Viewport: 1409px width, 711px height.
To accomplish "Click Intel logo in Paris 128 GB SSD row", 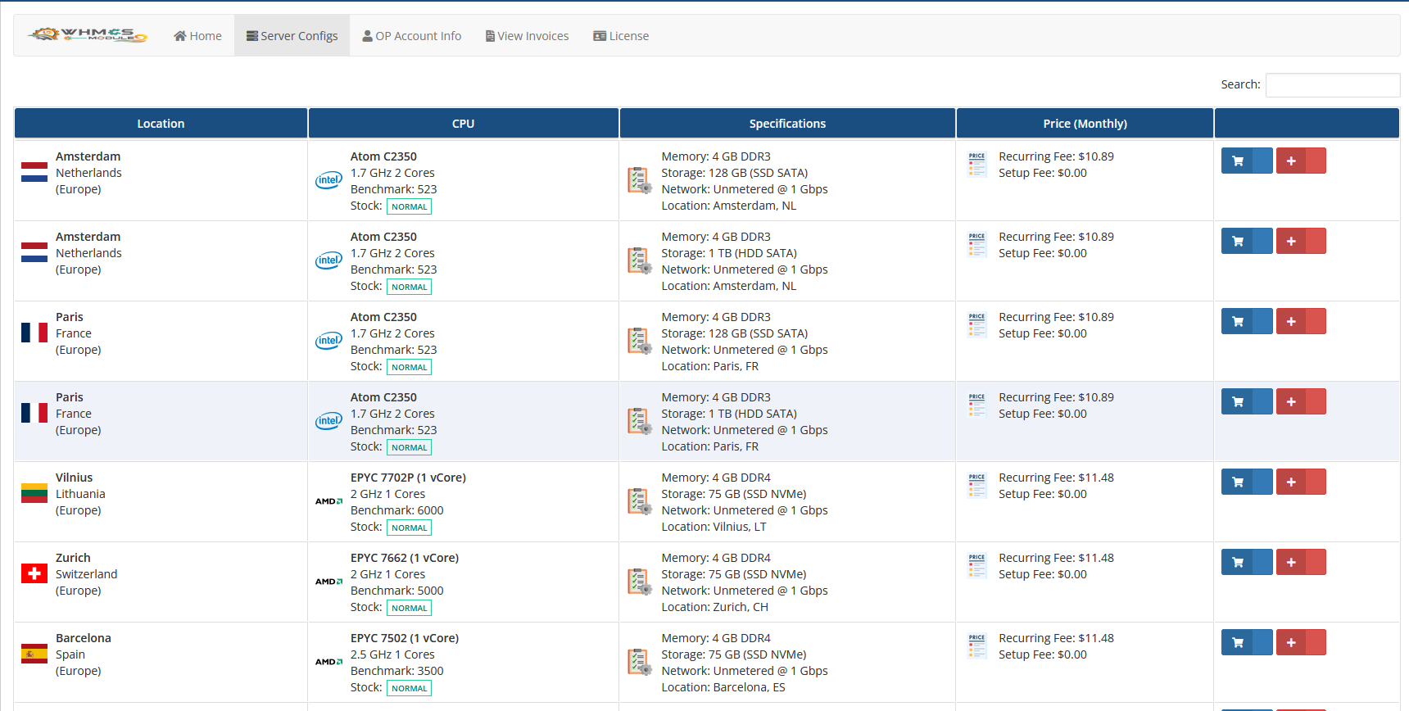I will coord(328,341).
